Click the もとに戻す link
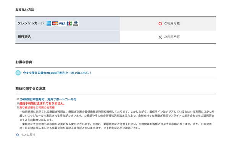 [28, 135]
